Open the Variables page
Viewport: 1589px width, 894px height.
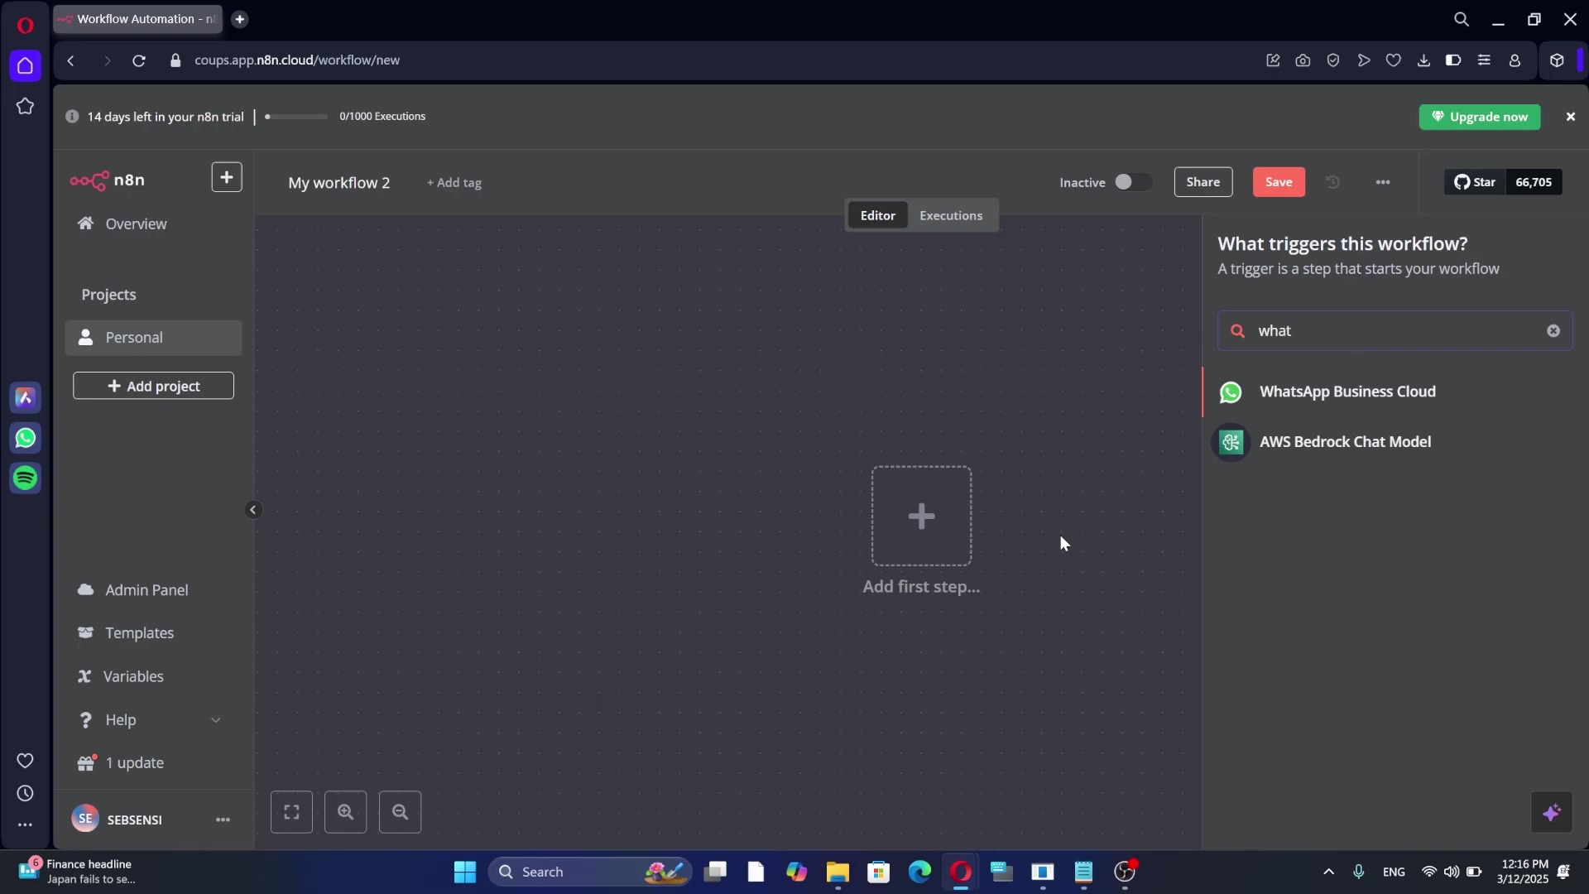point(121,677)
